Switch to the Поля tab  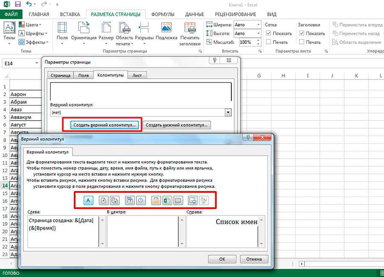(x=83, y=75)
